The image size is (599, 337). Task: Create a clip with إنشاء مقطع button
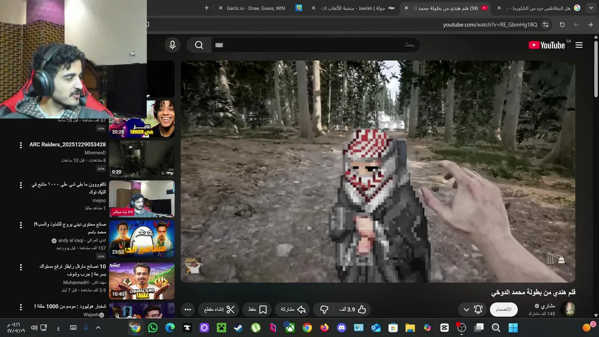pyautogui.click(x=219, y=309)
